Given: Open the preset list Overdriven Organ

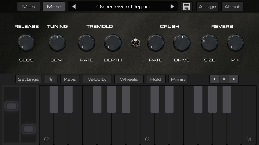Looking at the screenshot, I should click(x=123, y=7).
